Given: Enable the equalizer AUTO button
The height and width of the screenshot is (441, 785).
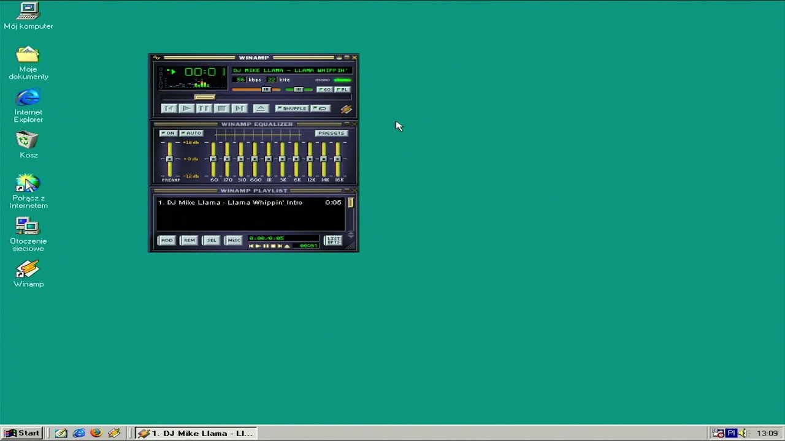Looking at the screenshot, I should pyautogui.click(x=191, y=133).
